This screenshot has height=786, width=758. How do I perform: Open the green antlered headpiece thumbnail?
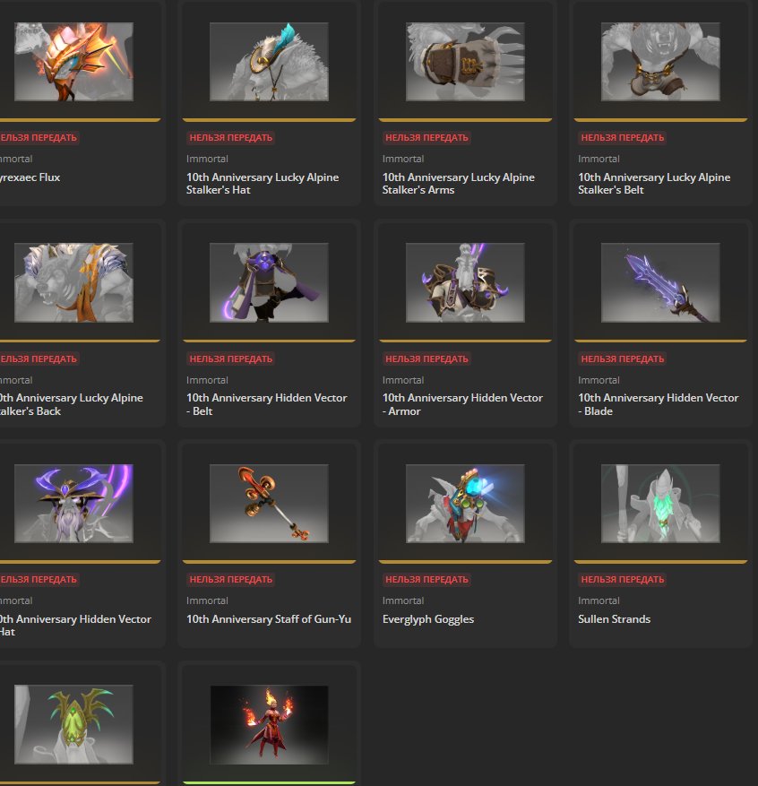coord(73,724)
